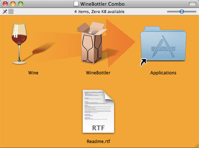The height and width of the screenshot is (148, 199).
Task: Select the Wine glass app icon
Action: [x=19, y=43]
